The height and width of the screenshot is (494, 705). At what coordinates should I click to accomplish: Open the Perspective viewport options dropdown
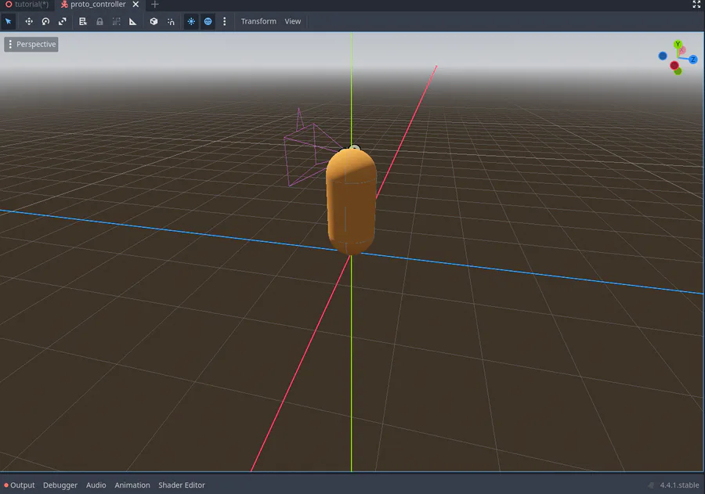31,44
